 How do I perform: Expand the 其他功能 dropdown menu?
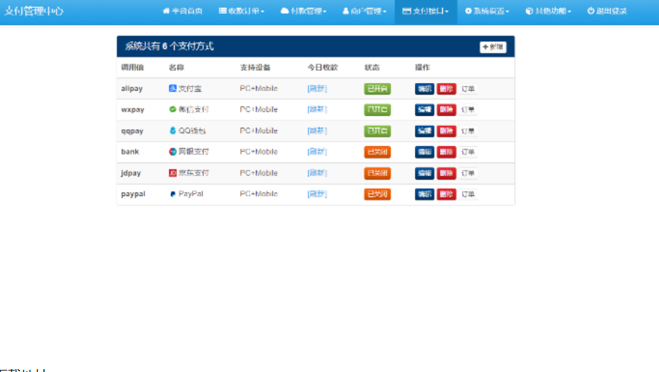click(x=549, y=11)
